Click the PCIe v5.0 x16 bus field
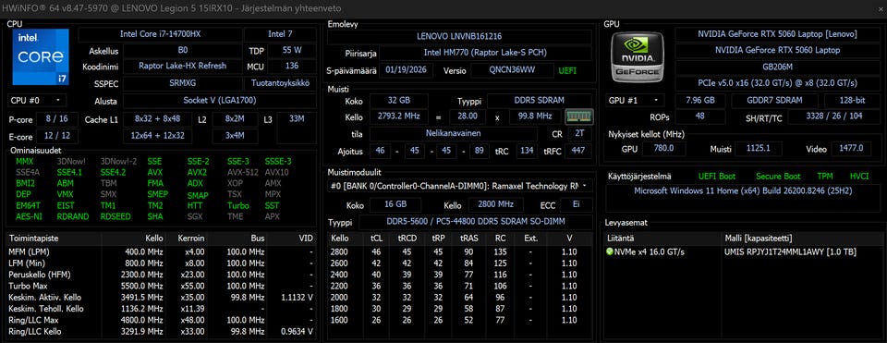The height and width of the screenshot is (343, 887). (777, 83)
